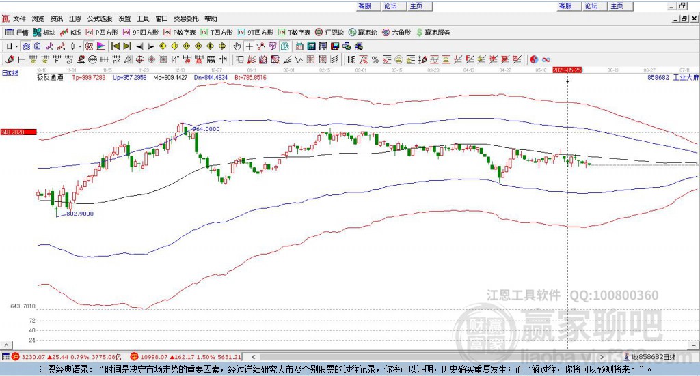Click the triangle ruler tool icon

point(128,59)
